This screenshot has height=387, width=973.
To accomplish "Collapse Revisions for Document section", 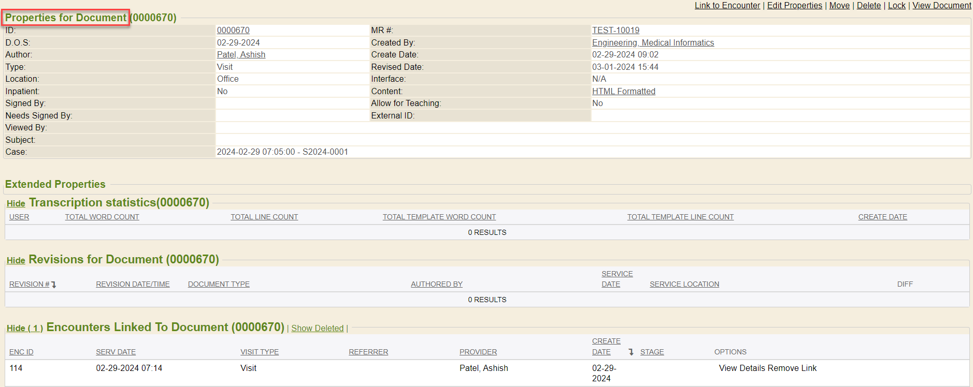I will point(16,261).
